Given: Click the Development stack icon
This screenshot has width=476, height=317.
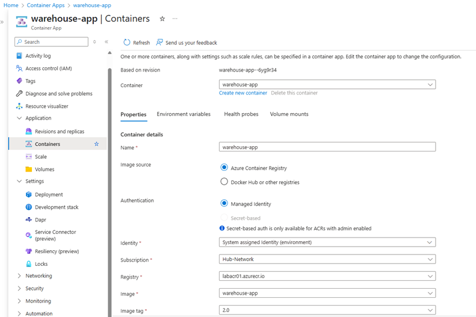Looking at the screenshot, I should click(x=28, y=207).
